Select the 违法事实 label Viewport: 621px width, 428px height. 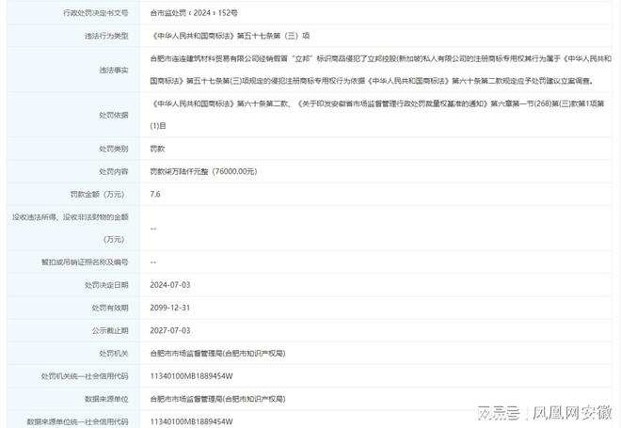114,71
